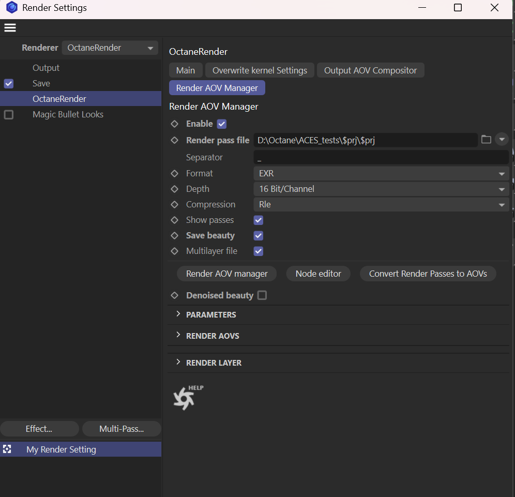Click the Effect... button
This screenshot has height=497, width=515.
(39, 429)
